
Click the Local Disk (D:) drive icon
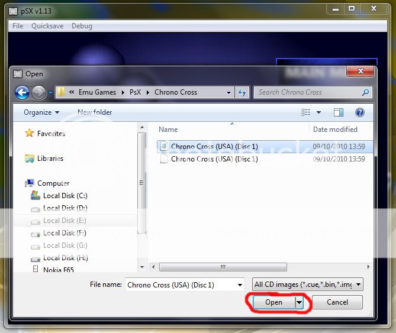pos(36,209)
